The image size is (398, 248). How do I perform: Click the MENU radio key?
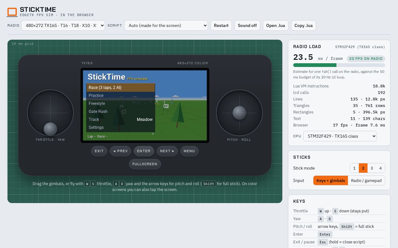click(189, 151)
